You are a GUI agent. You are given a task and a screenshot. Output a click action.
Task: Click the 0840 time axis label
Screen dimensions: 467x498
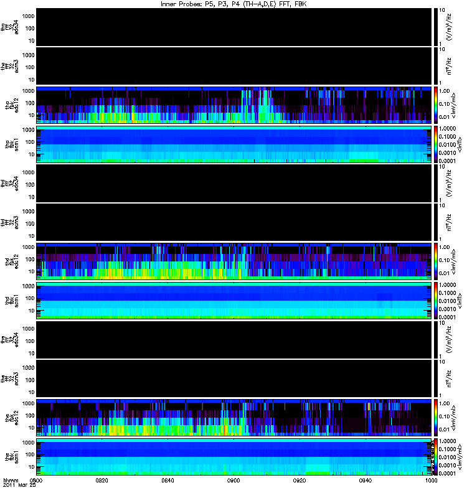[x=167, y=480]
